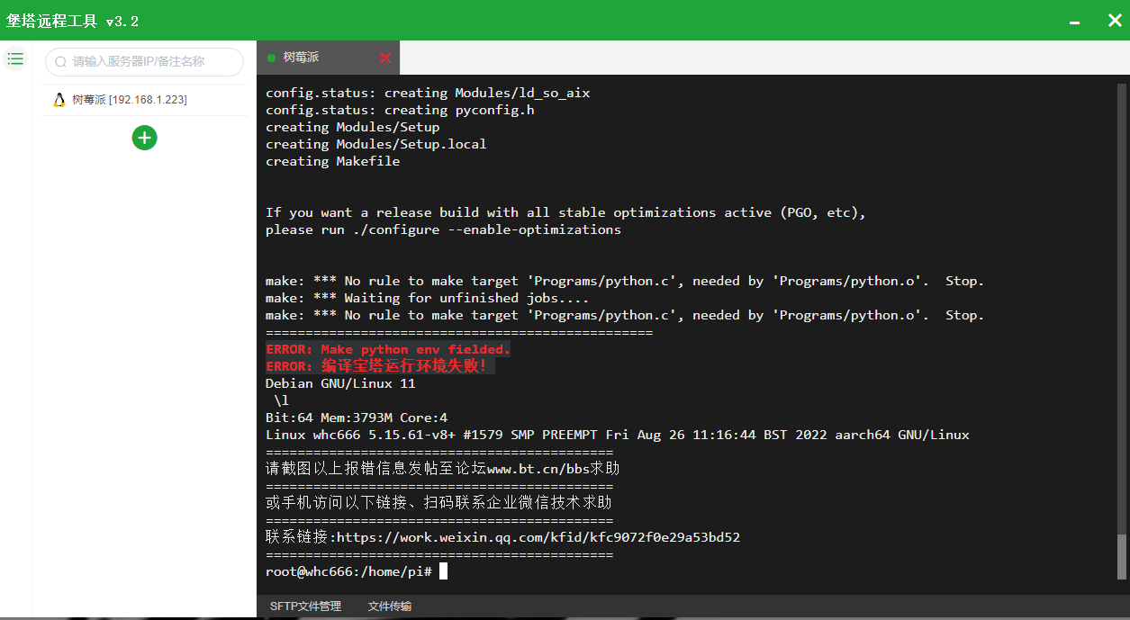Click the red 编译宝塔运行环境失败 error line
Image resolution: width=1130 pixels, height=620 pixels.
(x=378, y=366)
